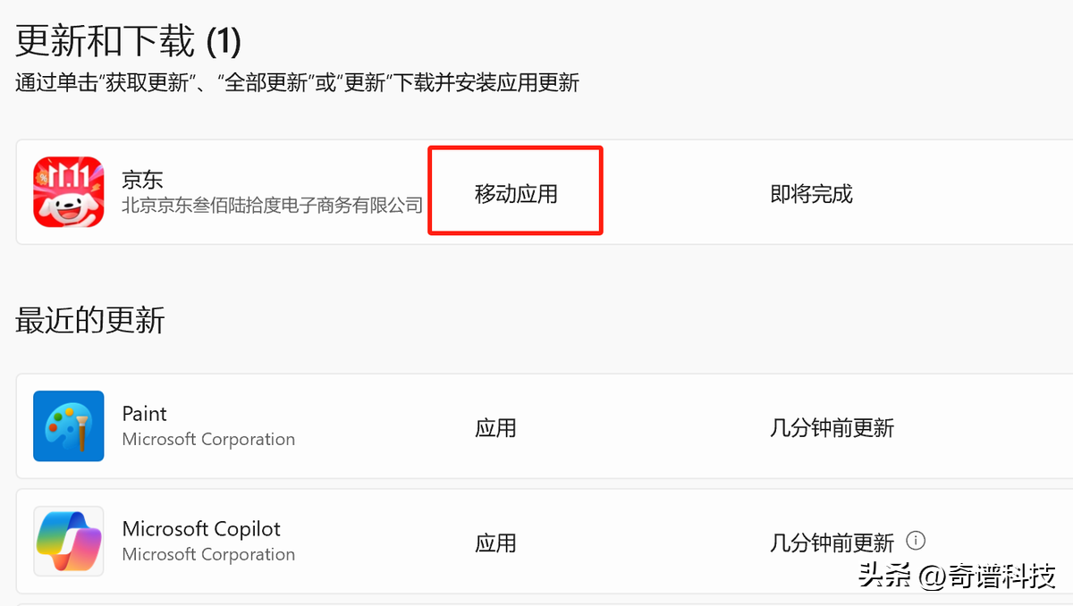
Task: Click the 京东 app icon
Action: (x=69, y=192)
